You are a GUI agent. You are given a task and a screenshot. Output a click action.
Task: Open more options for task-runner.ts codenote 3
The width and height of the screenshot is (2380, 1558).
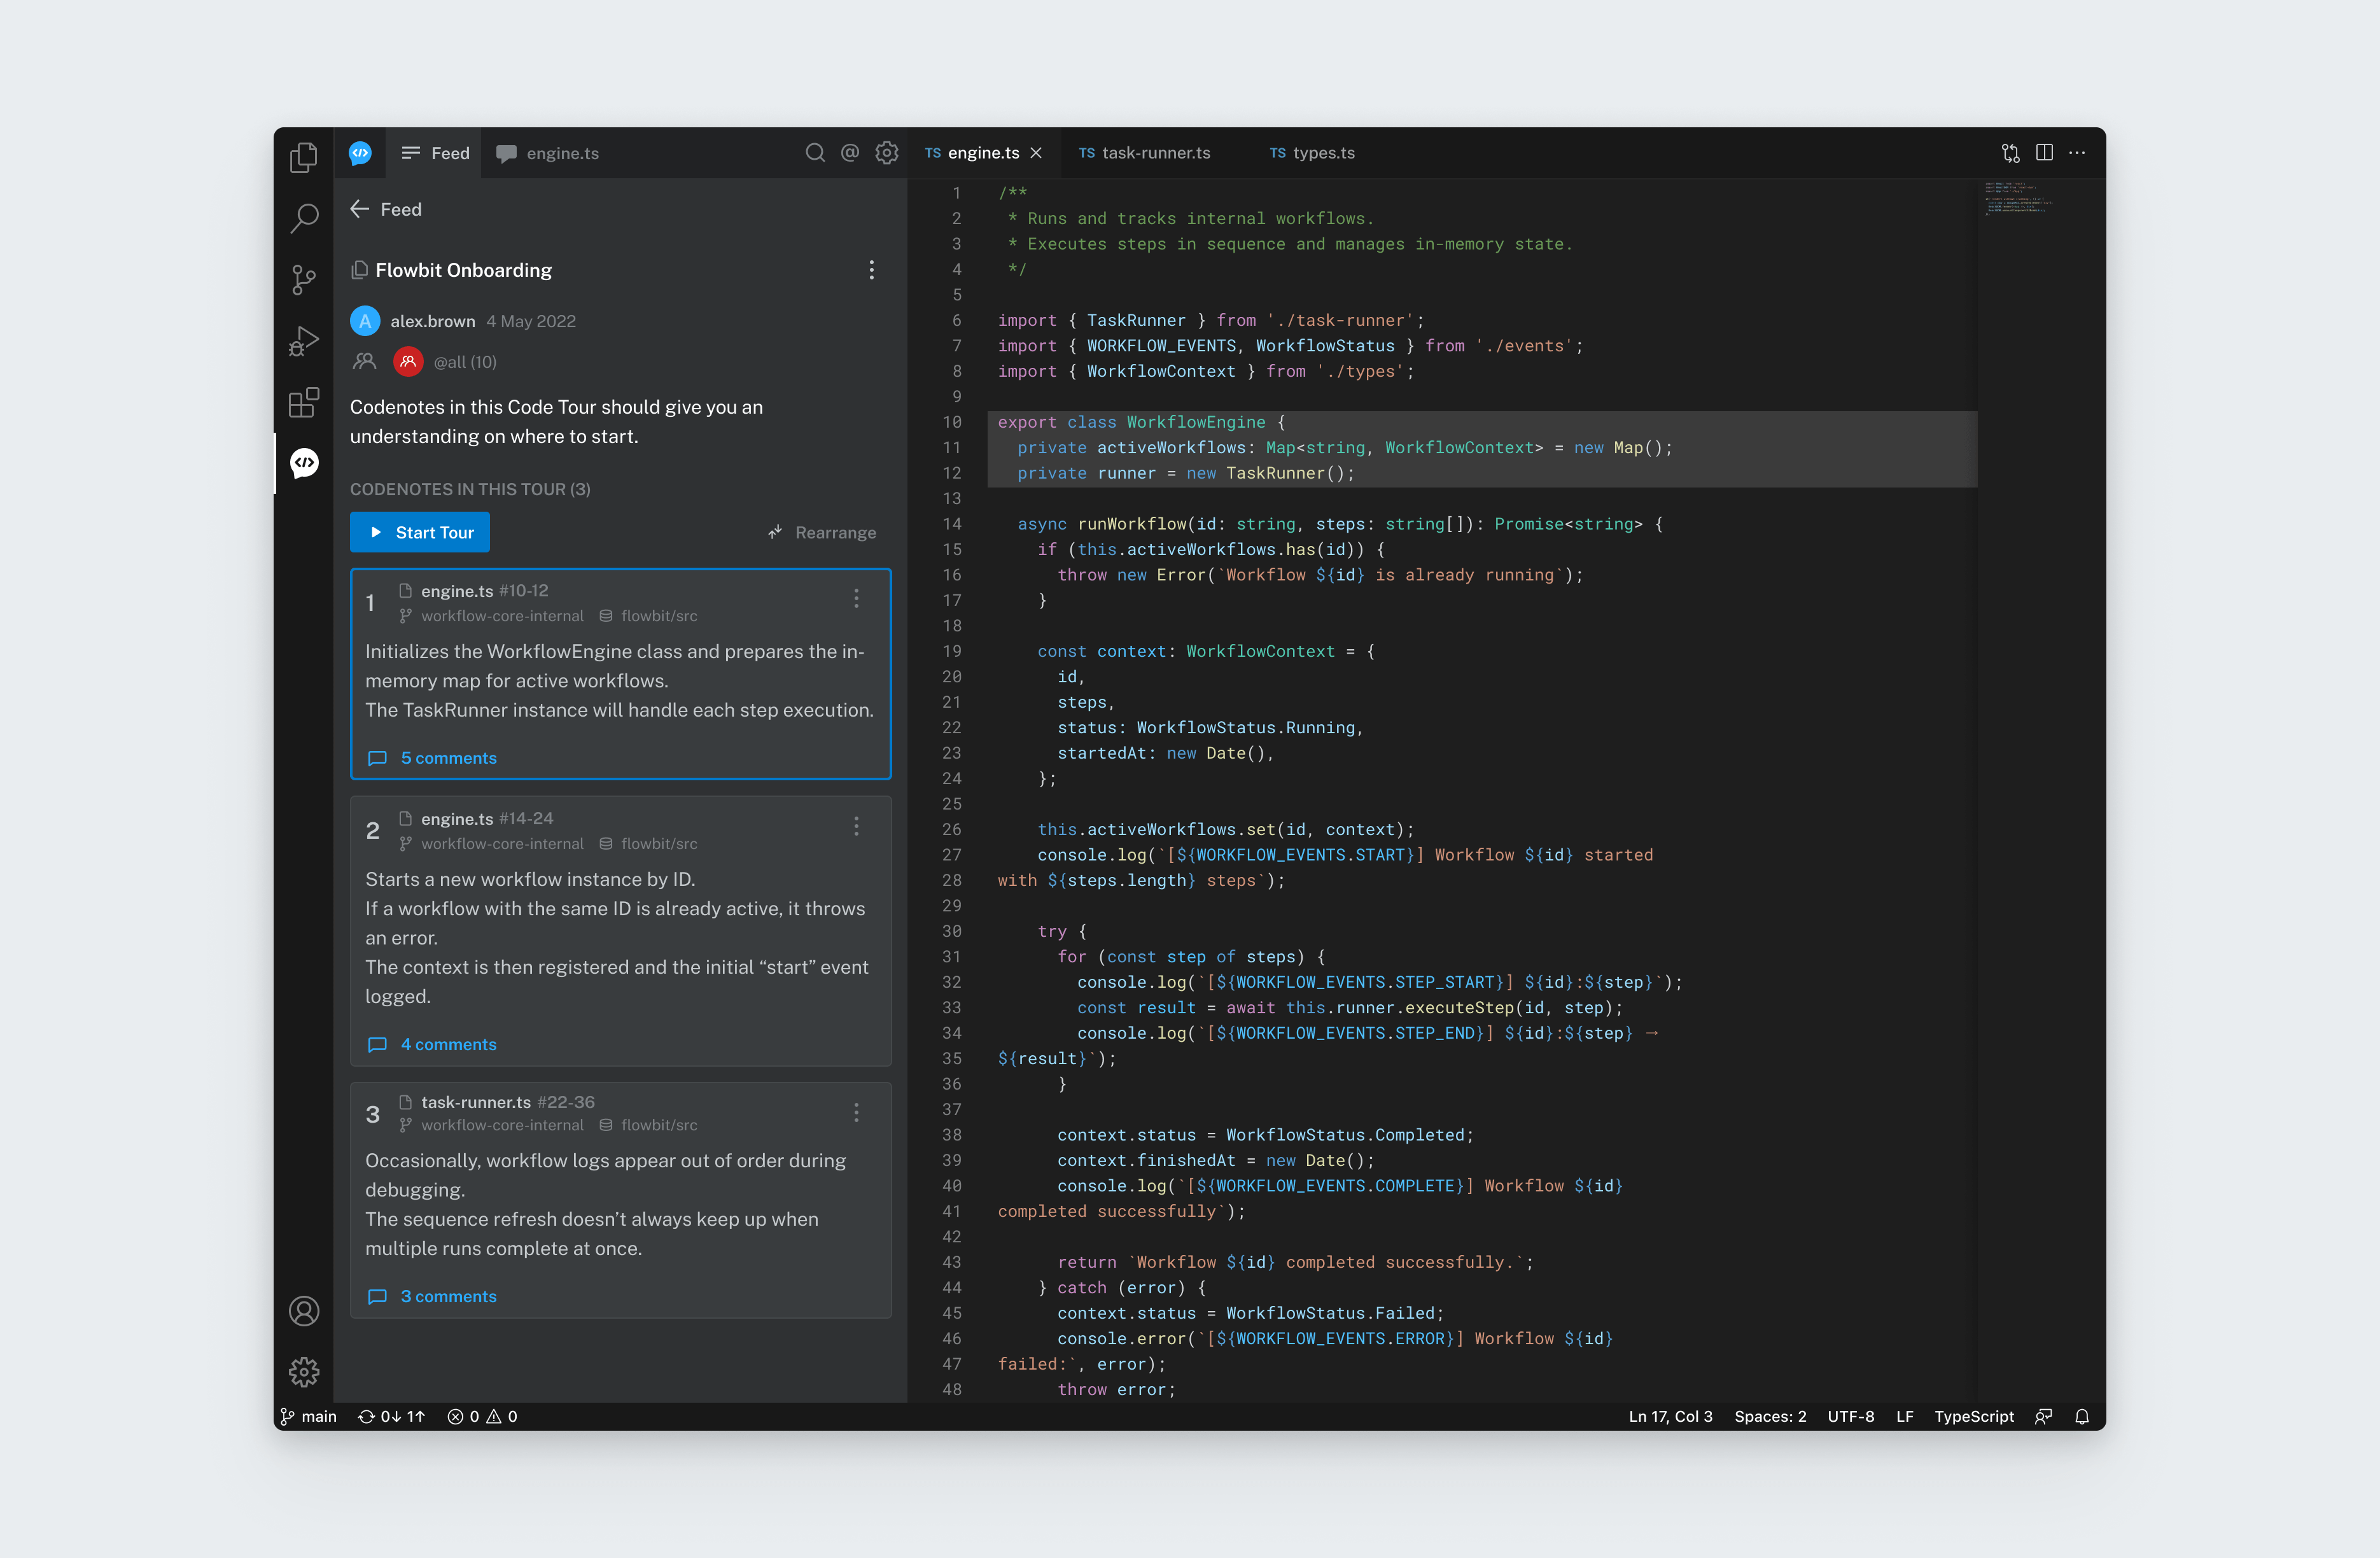pos(856,1112)
